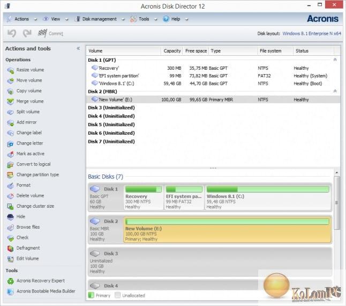Click the Resize volume text link
346x306 pixels.
tap(30, 70)
